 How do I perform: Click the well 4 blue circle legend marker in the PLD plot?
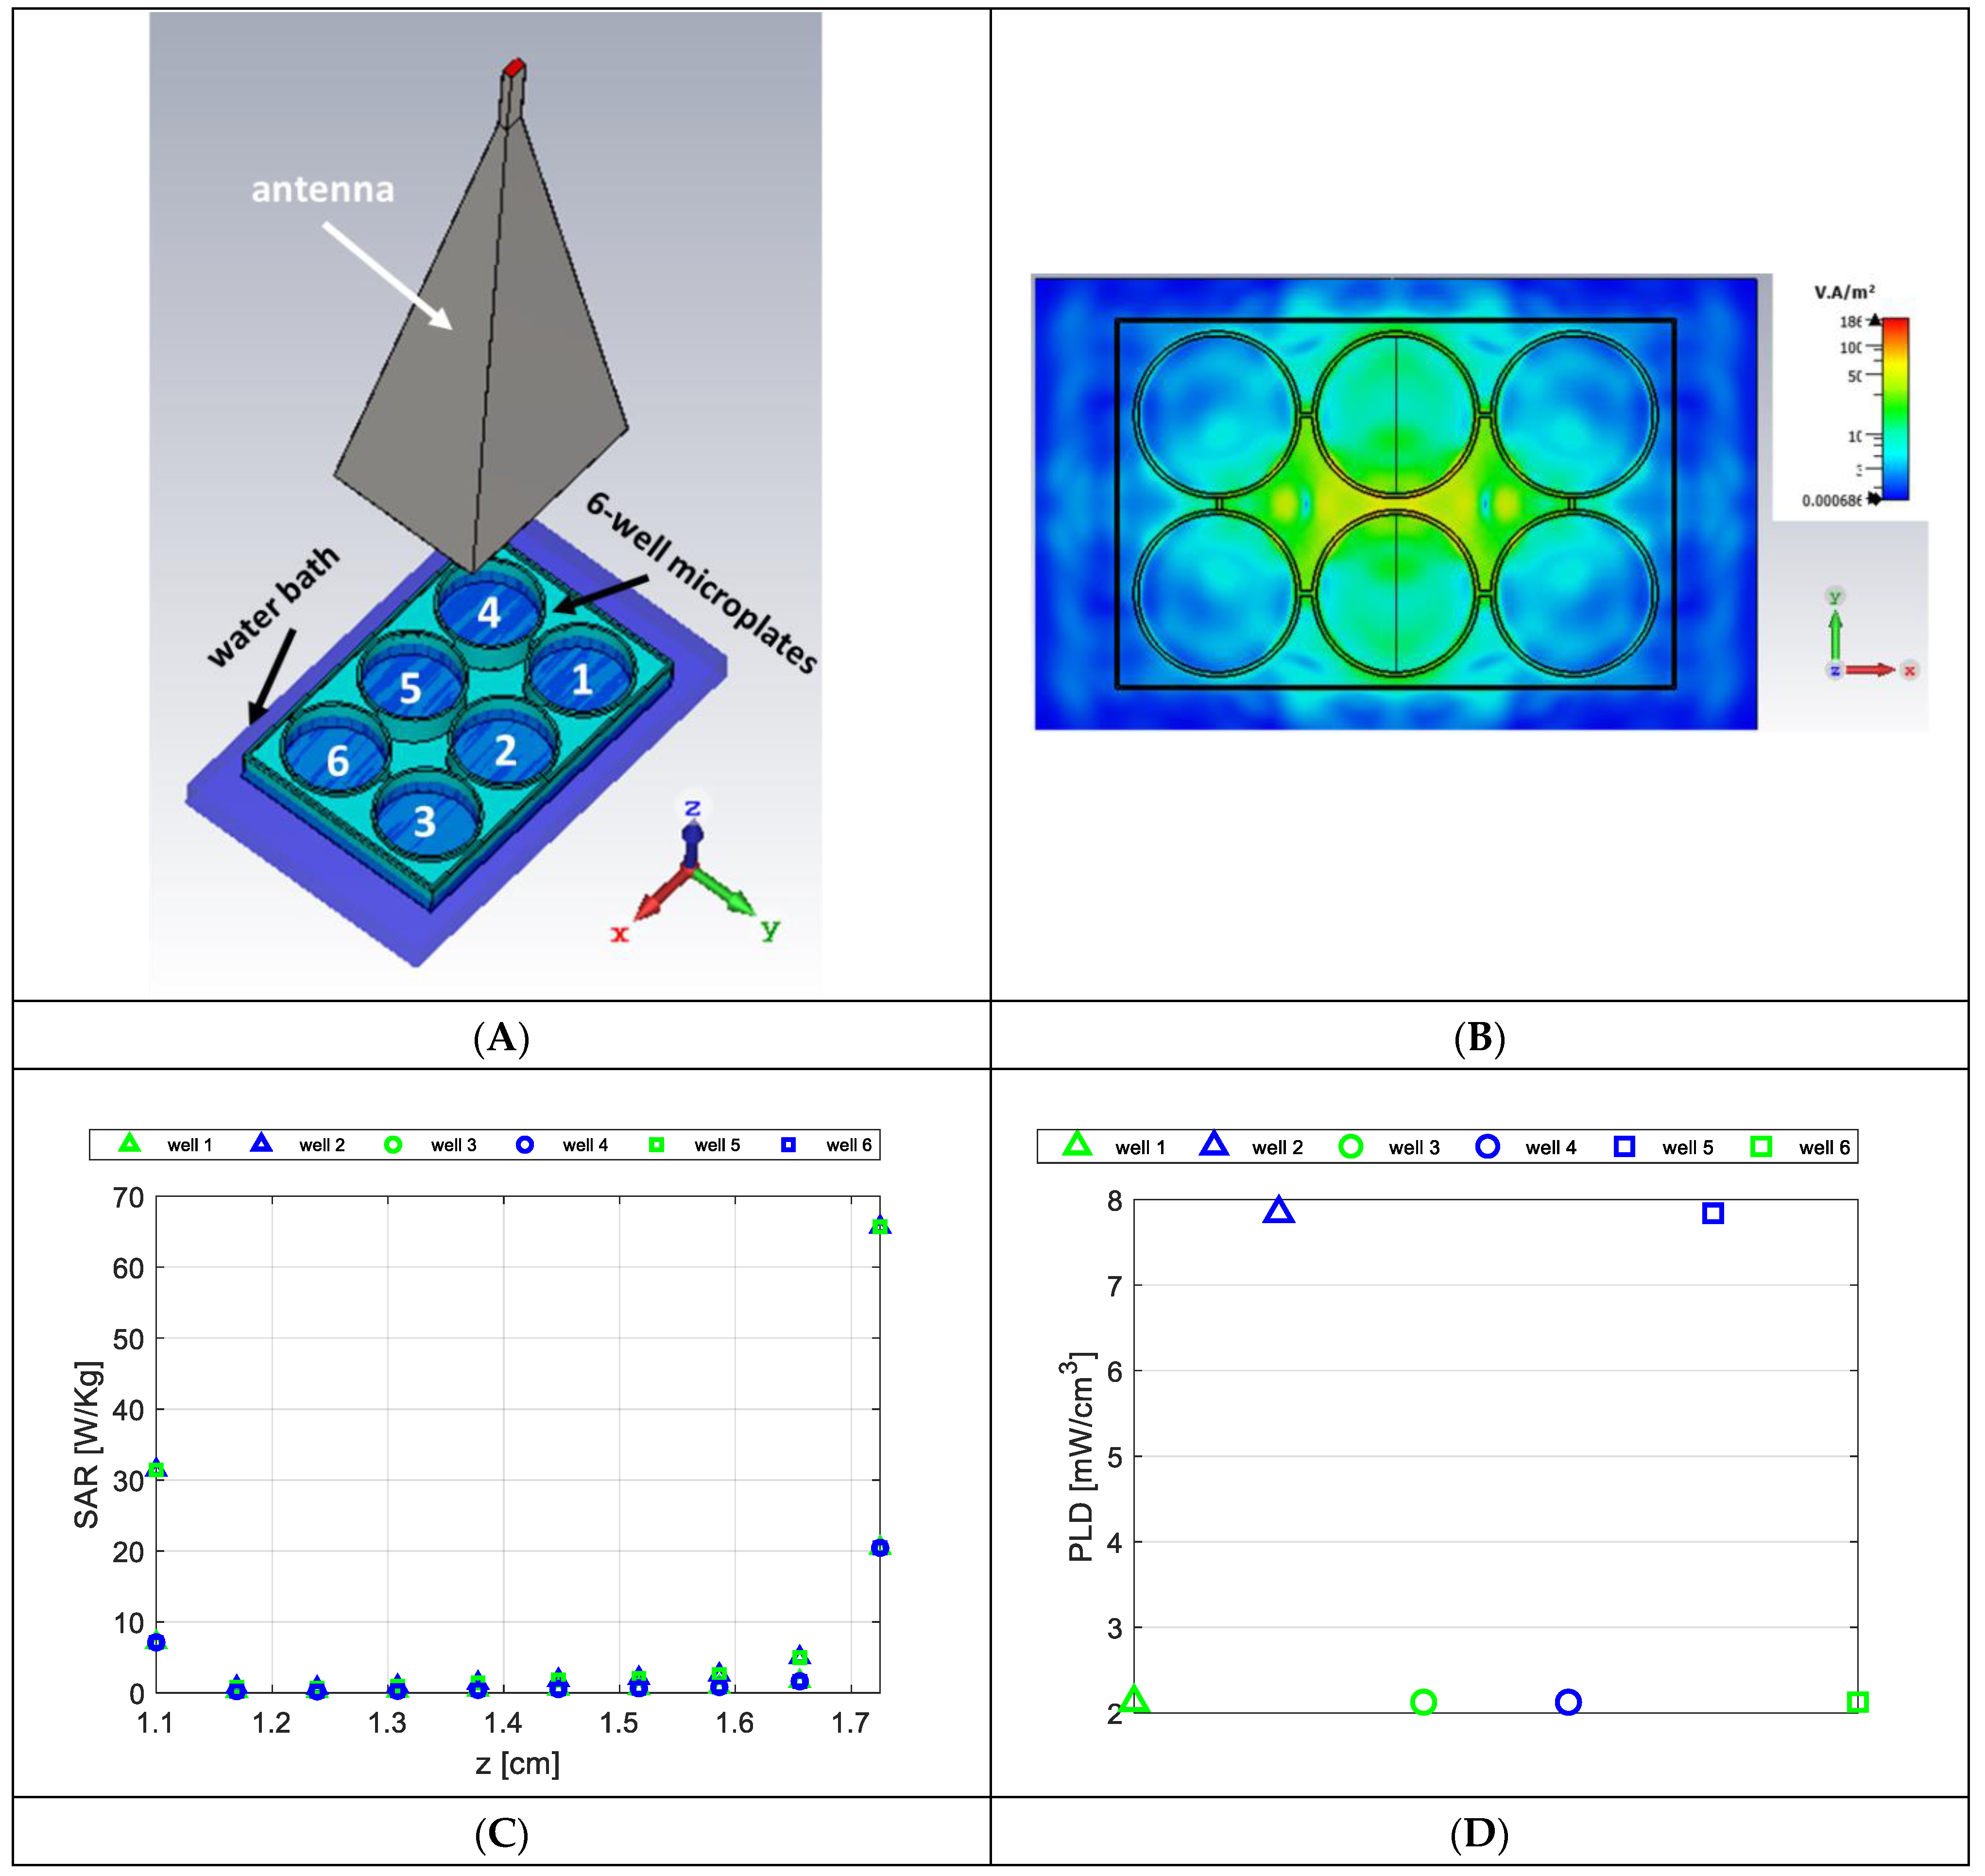coord(1487,1147)
